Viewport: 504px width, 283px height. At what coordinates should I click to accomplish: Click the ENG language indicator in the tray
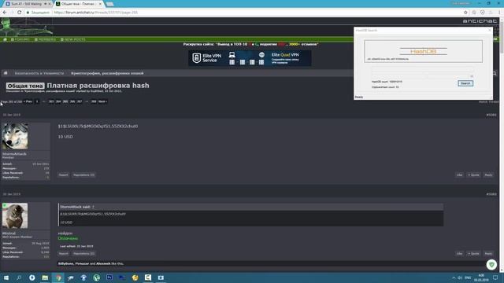tap(468, 277)
